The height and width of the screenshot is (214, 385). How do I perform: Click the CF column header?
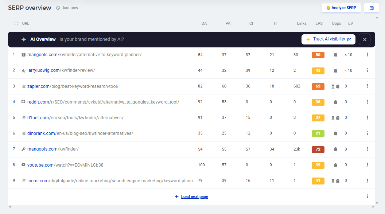pyautogui.click(x=252, y=24)
